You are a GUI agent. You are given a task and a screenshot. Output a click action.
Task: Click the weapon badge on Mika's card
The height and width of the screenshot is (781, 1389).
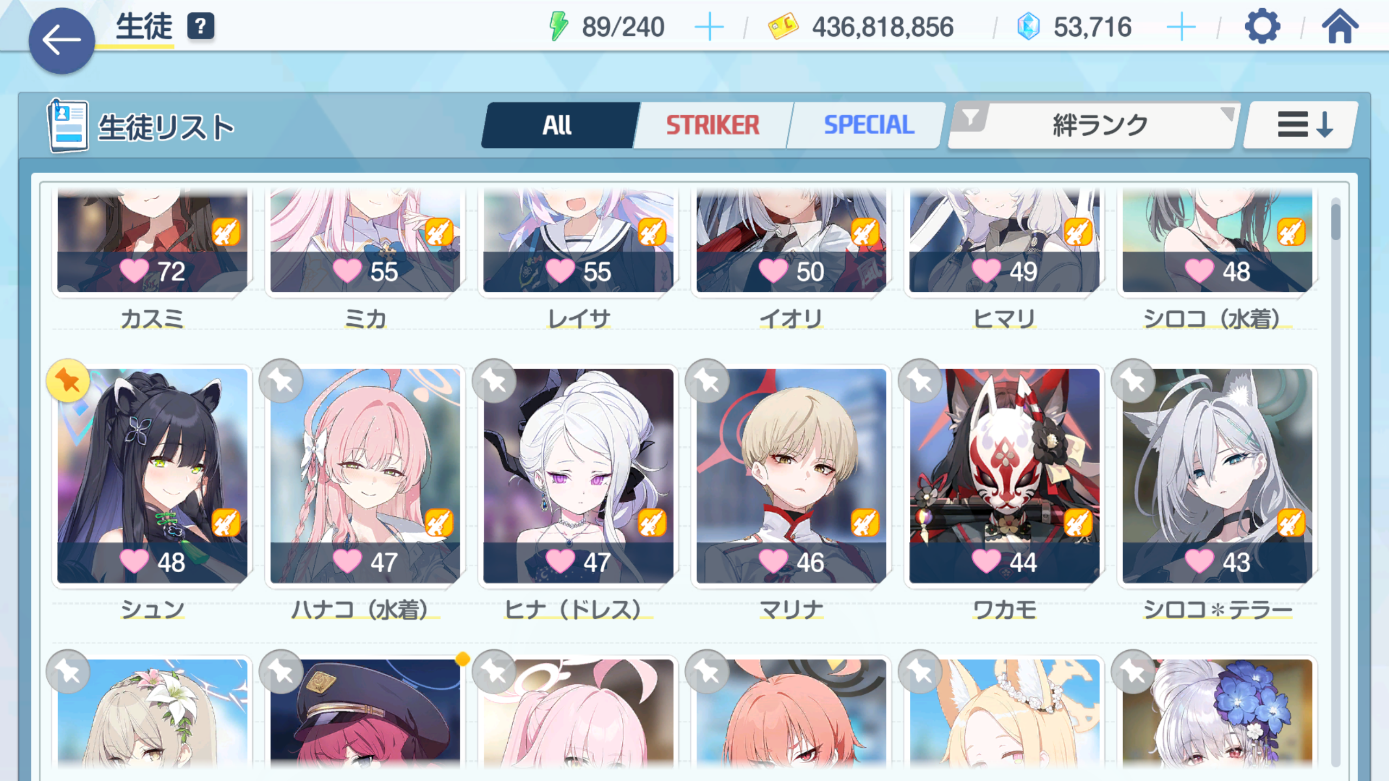[438, 233]
